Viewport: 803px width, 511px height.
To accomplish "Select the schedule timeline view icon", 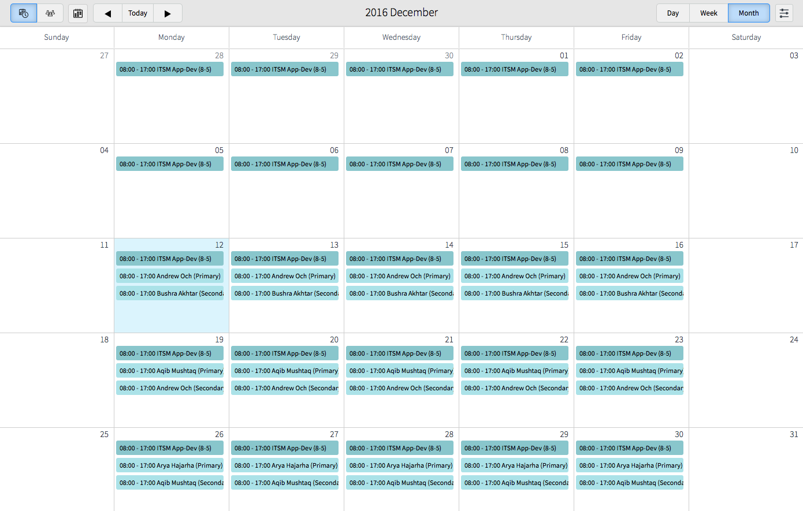I will pos(23,13).
